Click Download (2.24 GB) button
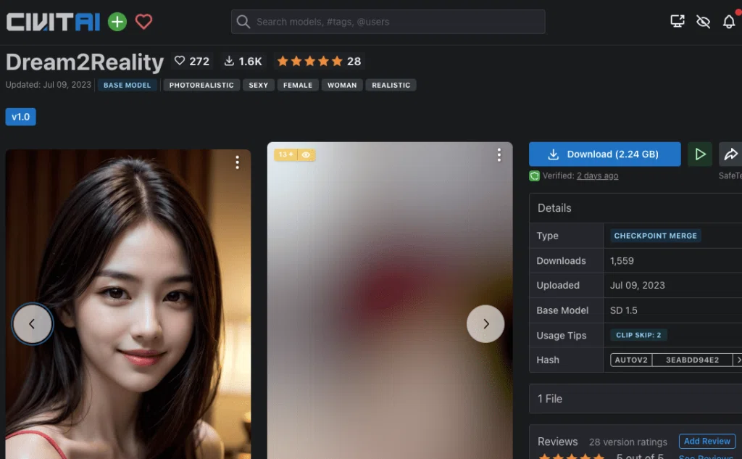Image resolution: width=742 pixels, height=459 pixels. [x=605, y=154]
